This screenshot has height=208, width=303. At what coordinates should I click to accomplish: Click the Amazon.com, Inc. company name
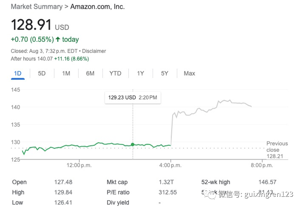click(97, 7)
